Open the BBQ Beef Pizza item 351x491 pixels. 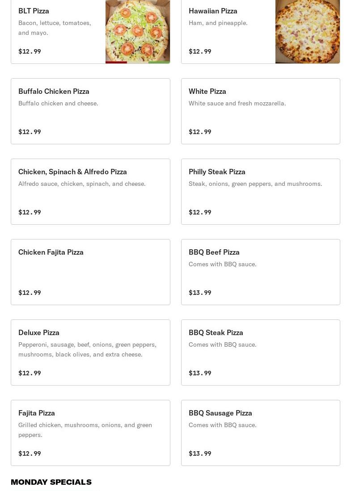(x=260, y=272)
